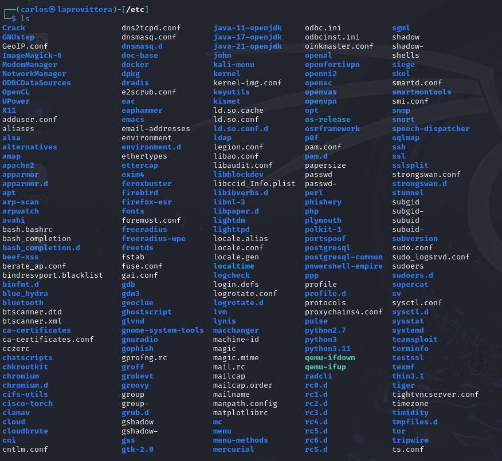
Task: Click the 'Crack' directory name
Action: pos(14,28)
